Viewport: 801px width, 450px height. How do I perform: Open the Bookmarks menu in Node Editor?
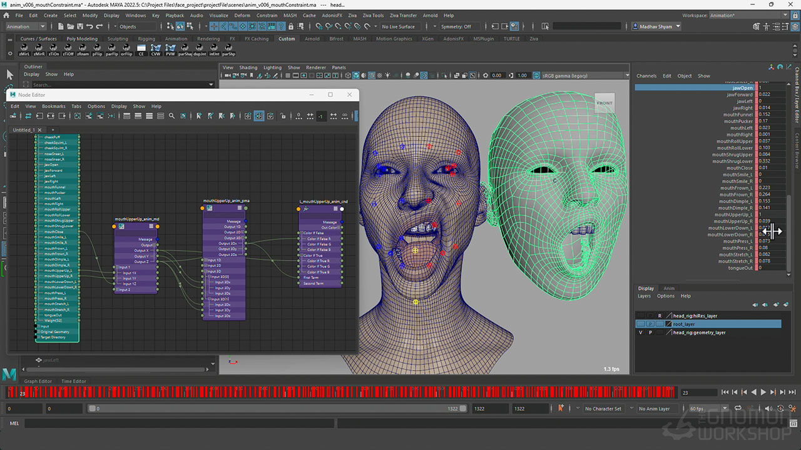pyautogui.click(x=53, y=106)
